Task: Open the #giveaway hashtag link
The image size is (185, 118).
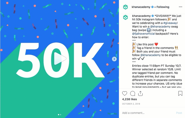Action: click(x=170, y=23)
